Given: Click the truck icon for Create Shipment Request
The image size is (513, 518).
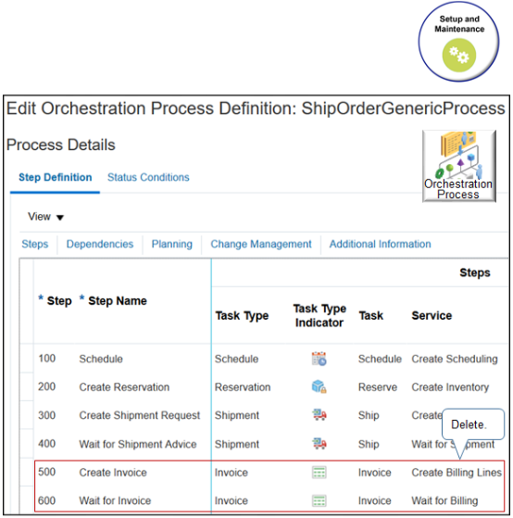Looking at the screenshot, I should [x=319, y=414].
